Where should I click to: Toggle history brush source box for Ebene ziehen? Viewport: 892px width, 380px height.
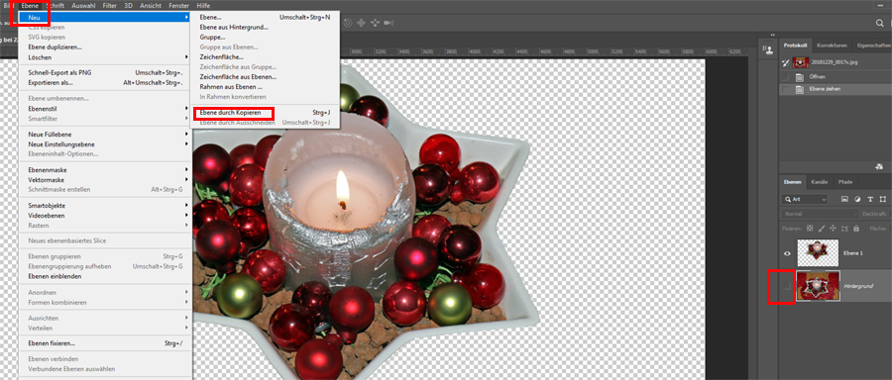[786, 90]
